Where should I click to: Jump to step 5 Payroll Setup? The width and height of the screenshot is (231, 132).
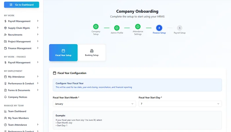[180, 28]
